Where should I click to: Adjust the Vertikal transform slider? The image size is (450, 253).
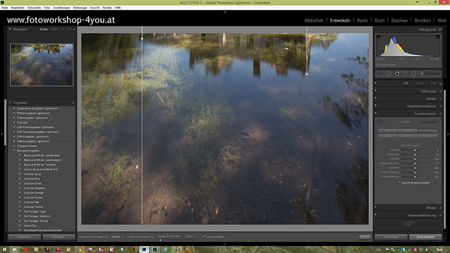tap(415, 150)
